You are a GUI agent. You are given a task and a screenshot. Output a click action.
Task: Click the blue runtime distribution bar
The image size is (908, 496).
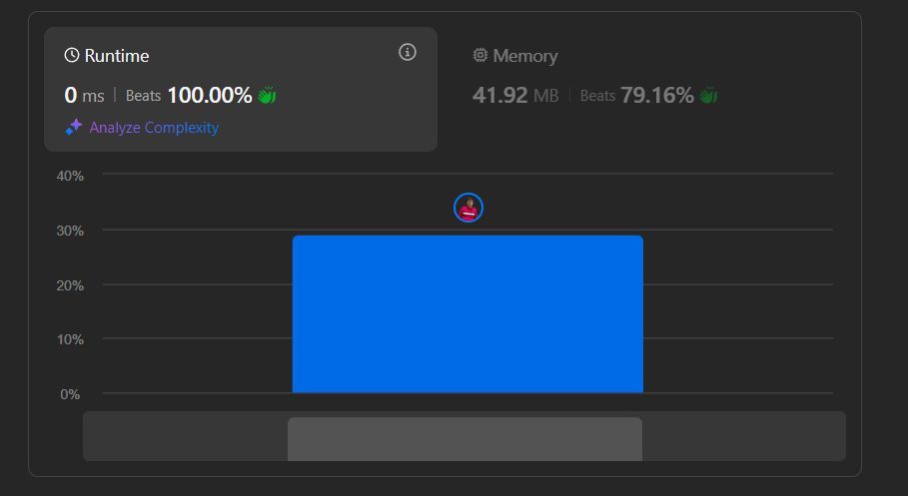click(x=467, y=314)
